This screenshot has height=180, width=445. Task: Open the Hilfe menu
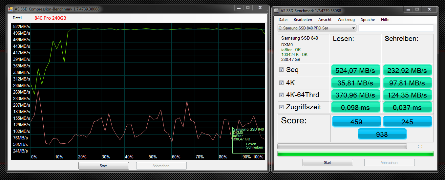click(385, 20)
